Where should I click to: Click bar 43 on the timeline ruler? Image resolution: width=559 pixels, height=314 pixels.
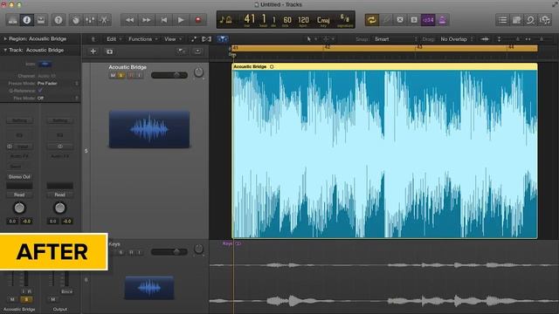coord(419,47)
